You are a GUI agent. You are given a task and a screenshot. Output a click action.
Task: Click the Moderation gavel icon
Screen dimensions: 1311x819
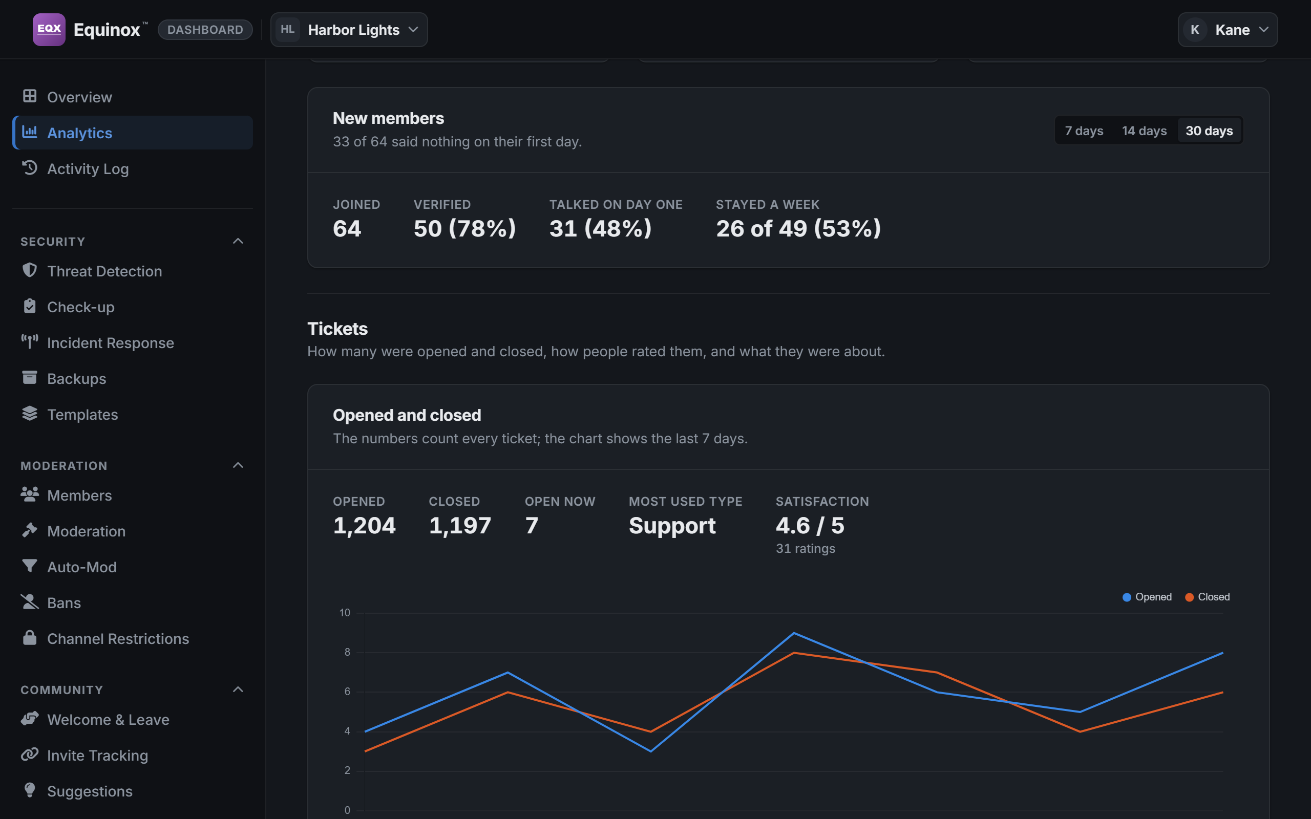click(x=30, y=530)
